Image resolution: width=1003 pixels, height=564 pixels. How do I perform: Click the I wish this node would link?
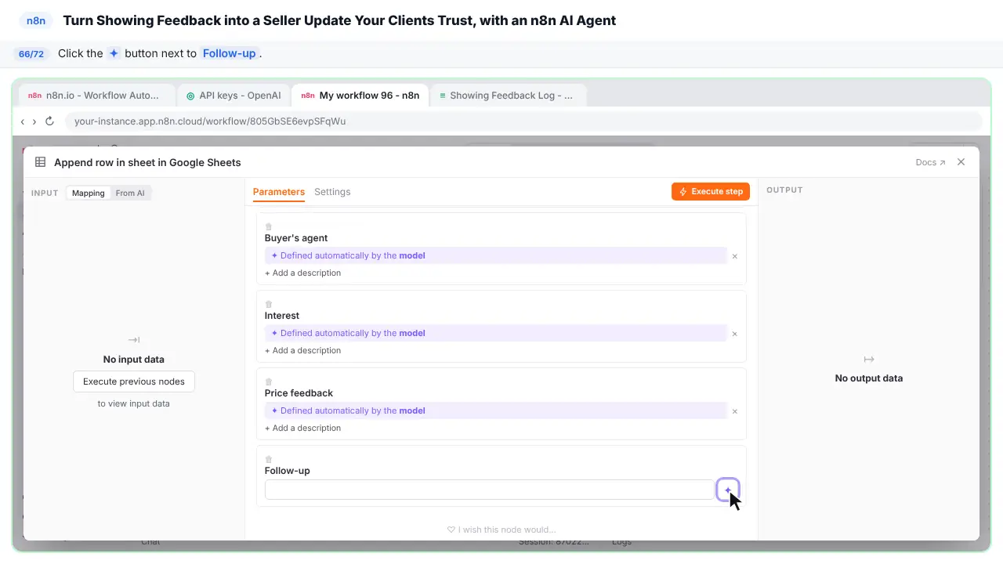coord(501,530)
